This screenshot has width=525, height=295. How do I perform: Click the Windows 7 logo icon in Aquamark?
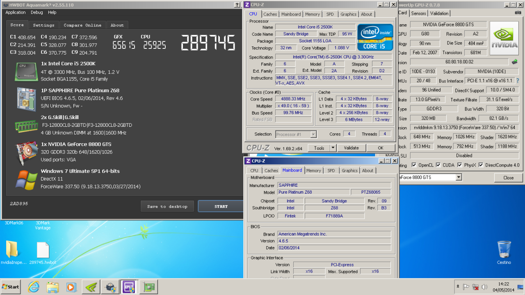[27, 179]
